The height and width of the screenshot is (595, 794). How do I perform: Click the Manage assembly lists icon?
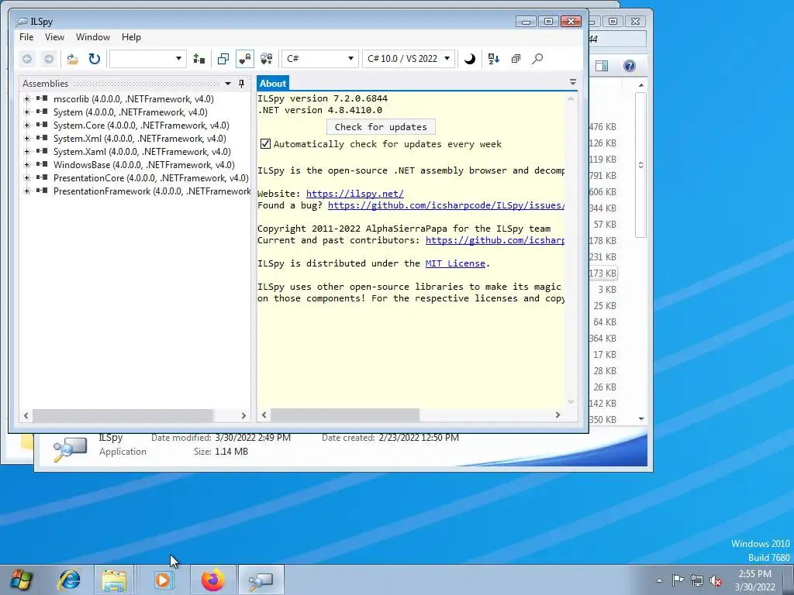pyautogui.click(x=199, y=59)
